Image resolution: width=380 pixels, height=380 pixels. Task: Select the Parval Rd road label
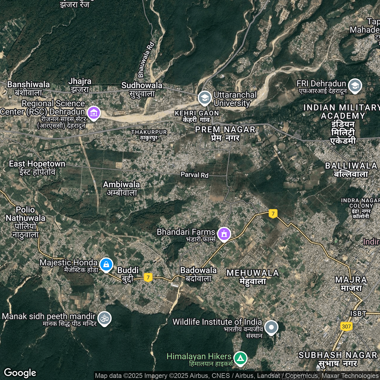click(194, 175)
